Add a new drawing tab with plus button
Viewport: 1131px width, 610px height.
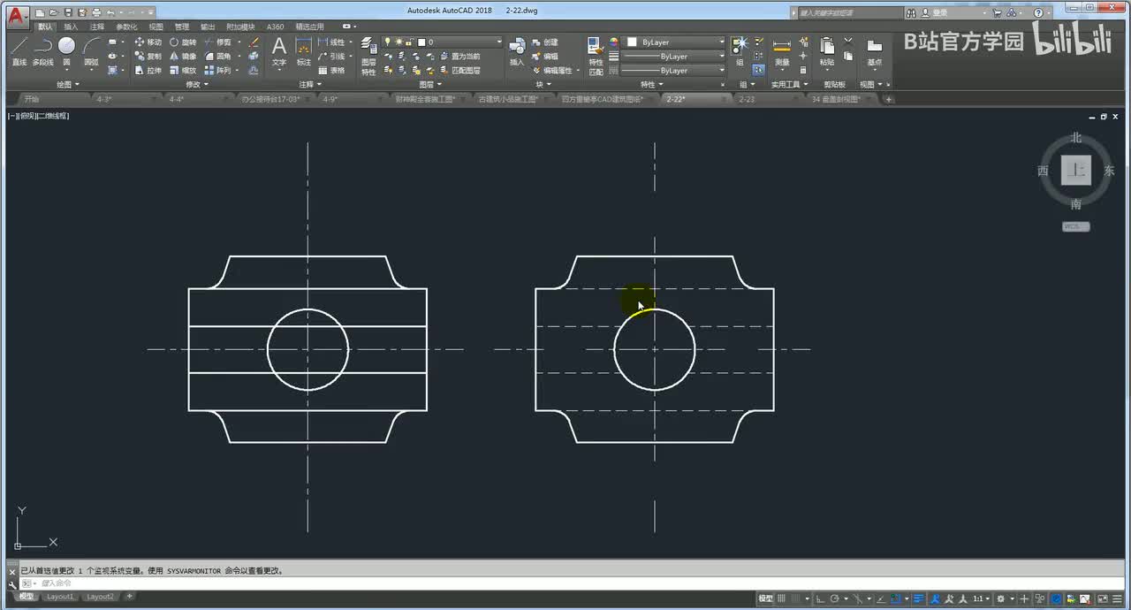click(888, 99)
